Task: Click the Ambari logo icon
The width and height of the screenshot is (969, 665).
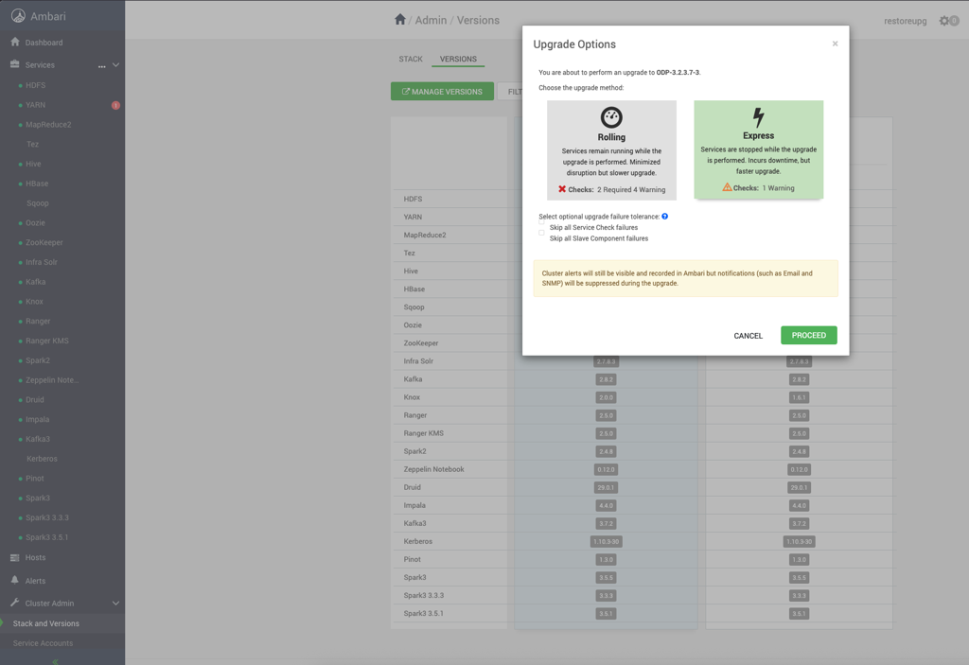Action: coord(19,16)
